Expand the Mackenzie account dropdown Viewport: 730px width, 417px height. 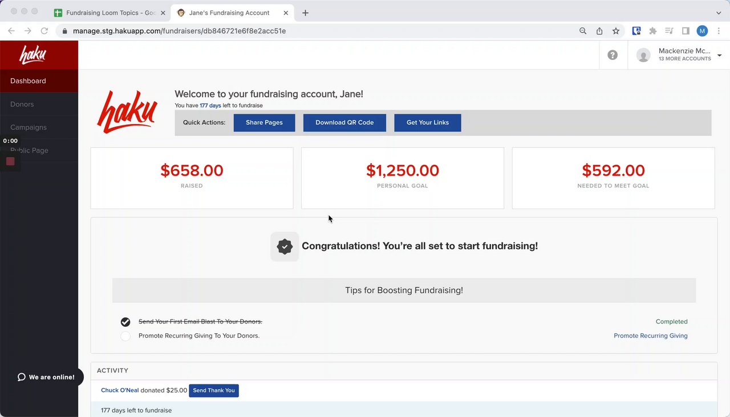tap(719, 55)
